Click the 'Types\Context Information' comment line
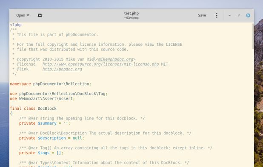Viewport: 263px width, 167px height. click(x=104, y=163)
